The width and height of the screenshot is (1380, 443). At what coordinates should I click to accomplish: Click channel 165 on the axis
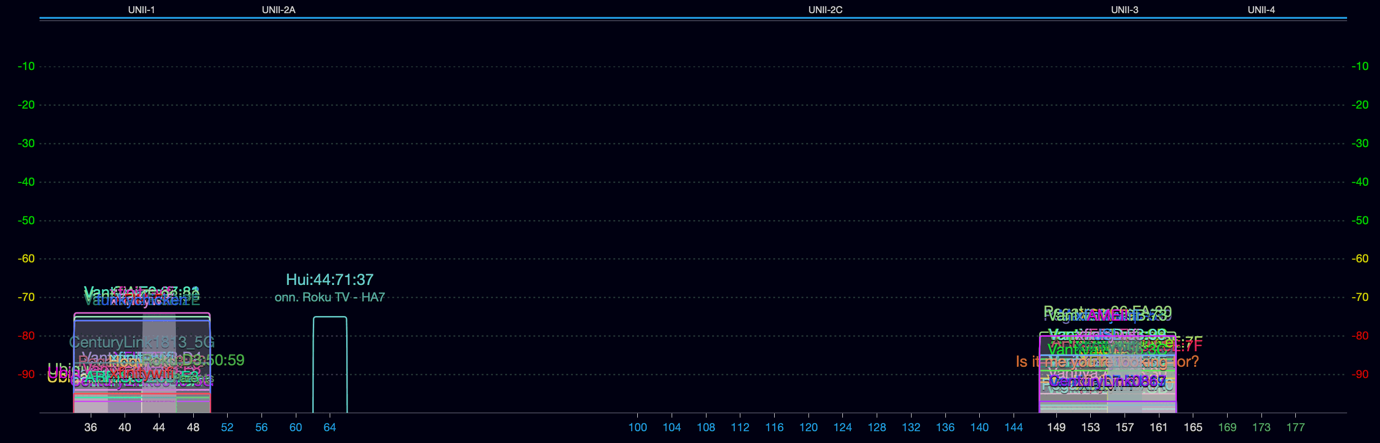click(1193, 427)
